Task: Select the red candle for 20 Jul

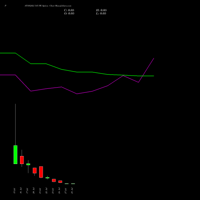Action: (x=35, y=170)
